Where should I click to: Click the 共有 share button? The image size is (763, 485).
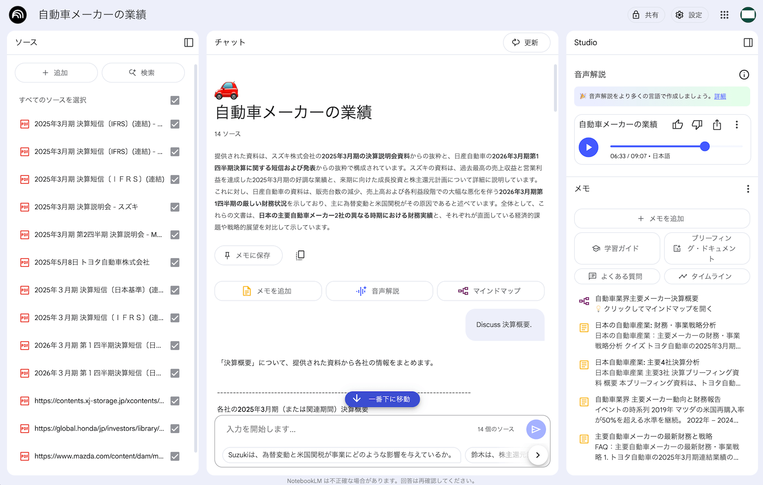point(646,15)
